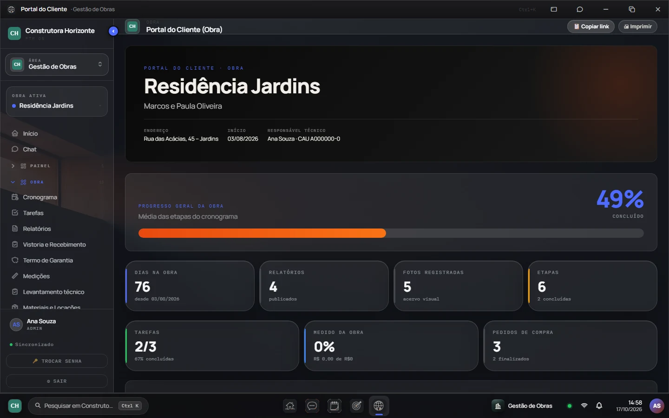Image resolution: width=669 pixels, height=418 pixels.
Task: Click the taskbar home icon
Action: tap(290, 406)
